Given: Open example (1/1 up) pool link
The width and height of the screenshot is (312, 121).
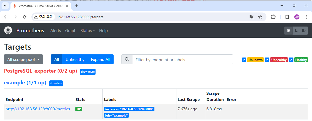Looking at the screenshot, I should [25, 83].
